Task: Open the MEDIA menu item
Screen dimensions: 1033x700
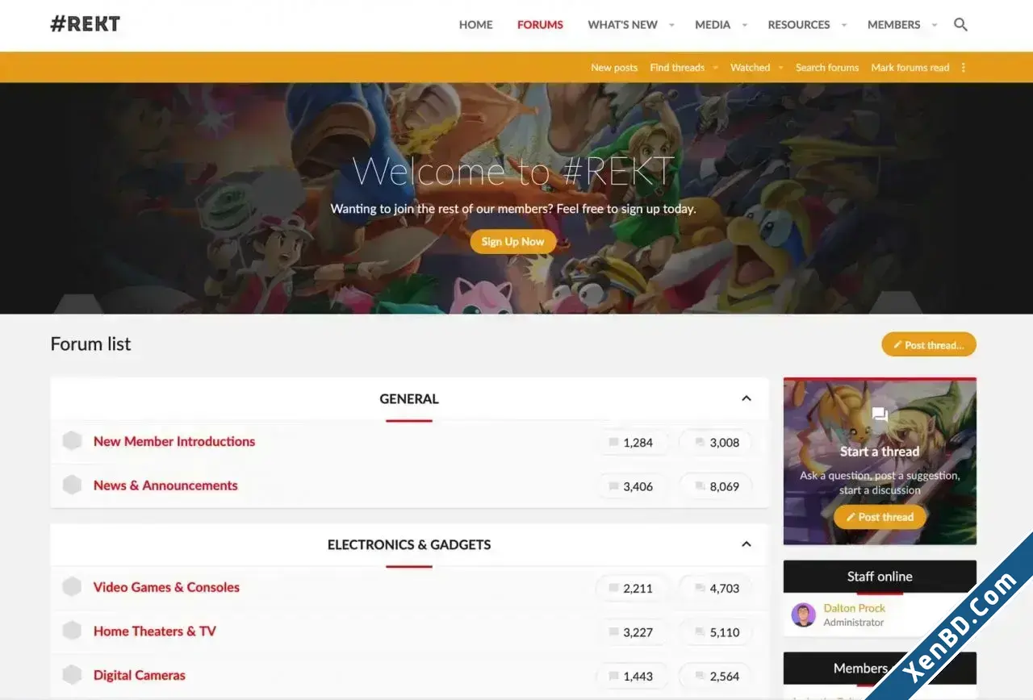Action: 713,25
